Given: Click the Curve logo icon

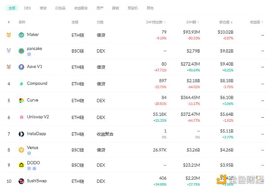Looking at the screenshot, I should point(21,101).
